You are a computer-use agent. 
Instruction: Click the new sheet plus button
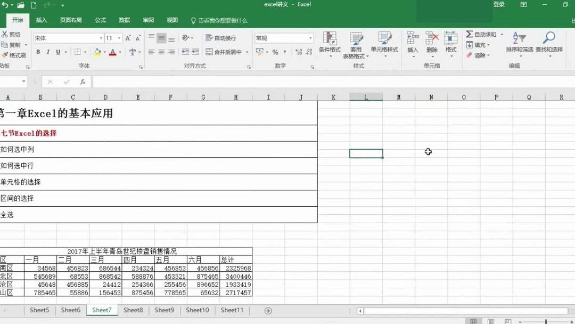click(268, 310)
